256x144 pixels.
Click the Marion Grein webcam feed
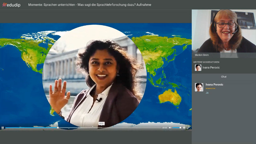(224, 31)
